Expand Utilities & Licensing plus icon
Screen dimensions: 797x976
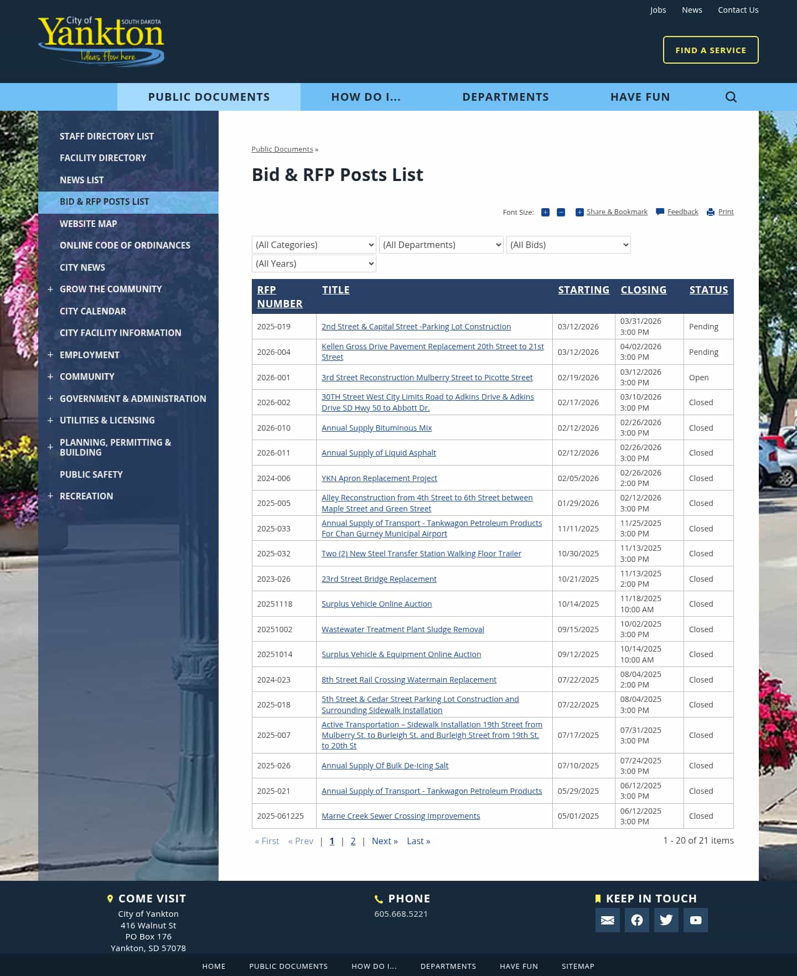coord(50,420)
